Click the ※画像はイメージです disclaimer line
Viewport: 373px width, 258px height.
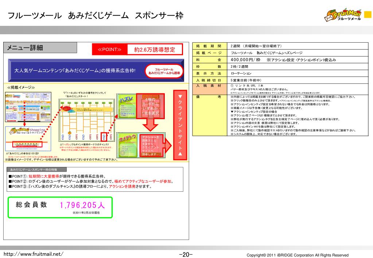coord(62,160)
